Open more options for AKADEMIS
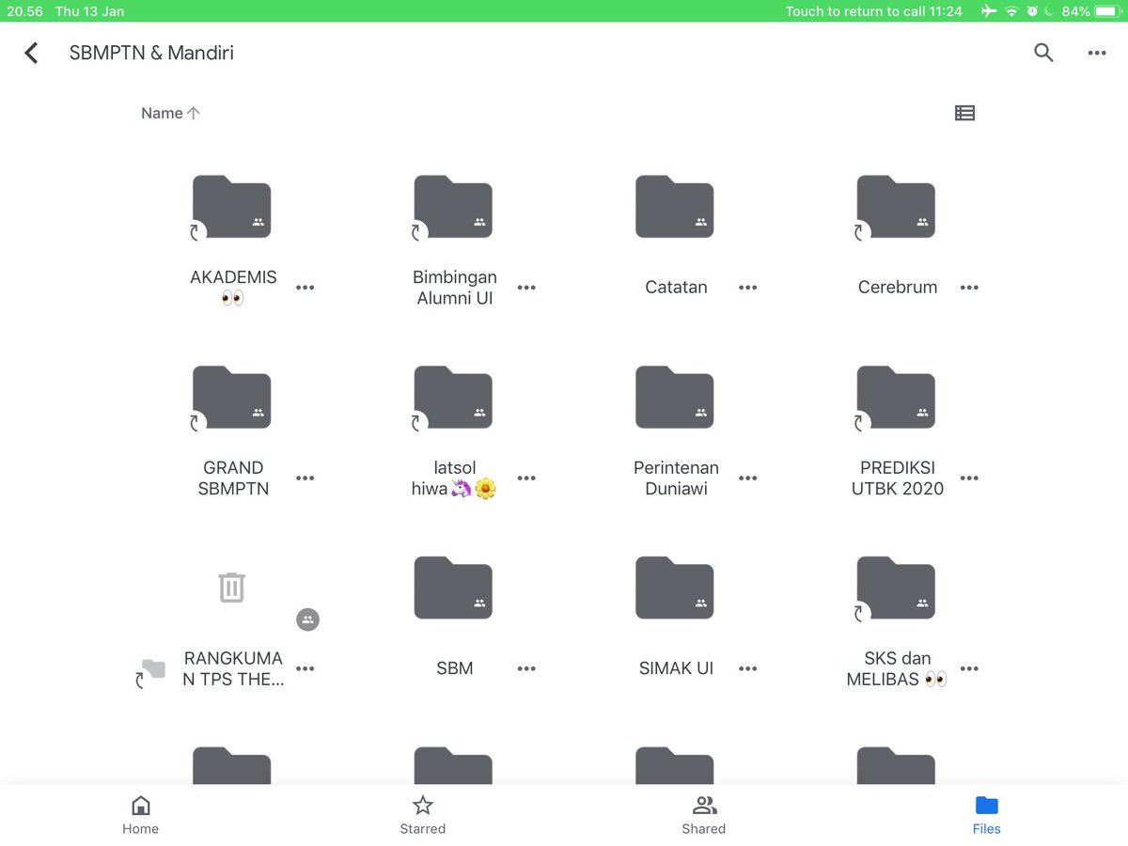This screenshot has height=846, width=1128. click(305, 288)
